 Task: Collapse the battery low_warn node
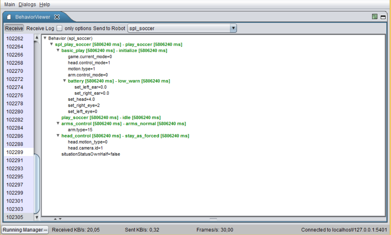pyautogui.click(x=64, y=81)
